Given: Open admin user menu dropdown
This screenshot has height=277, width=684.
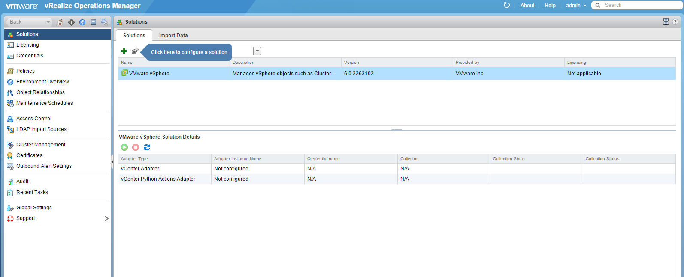Looking at the screenshot, I should click(x=576, y=6).
